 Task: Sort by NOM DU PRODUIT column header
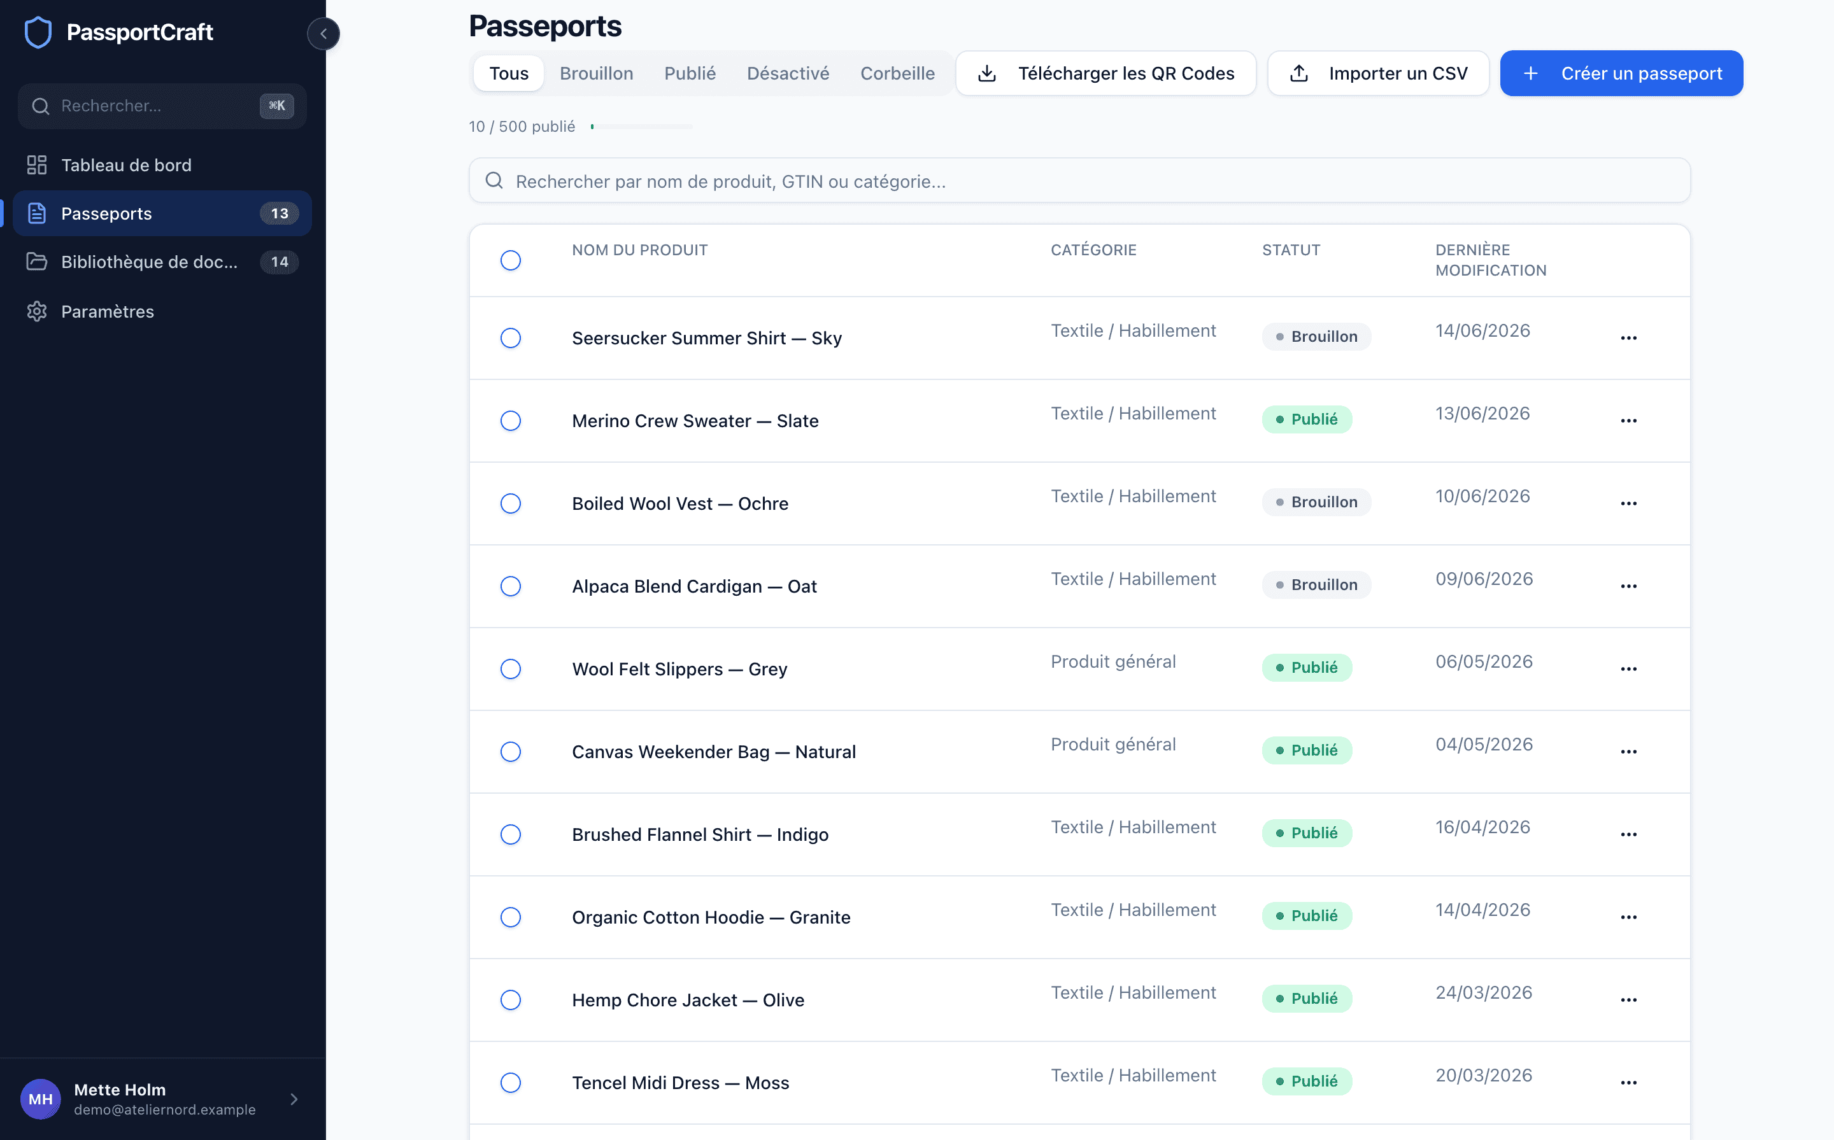coord(639,250)
